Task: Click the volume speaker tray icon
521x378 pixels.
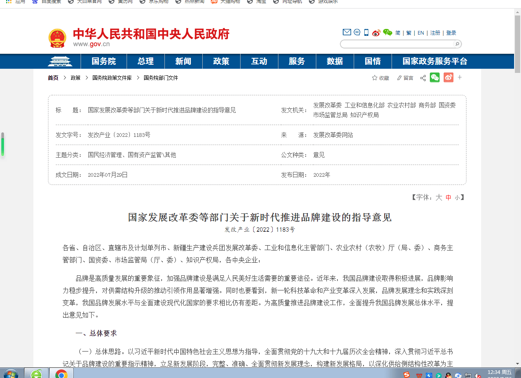Action: (x=478, y=375)
